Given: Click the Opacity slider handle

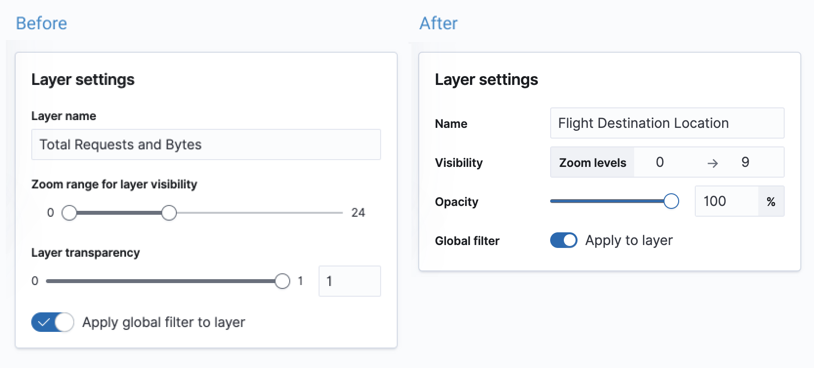Looking at the screenshot, I should point(671,201).
